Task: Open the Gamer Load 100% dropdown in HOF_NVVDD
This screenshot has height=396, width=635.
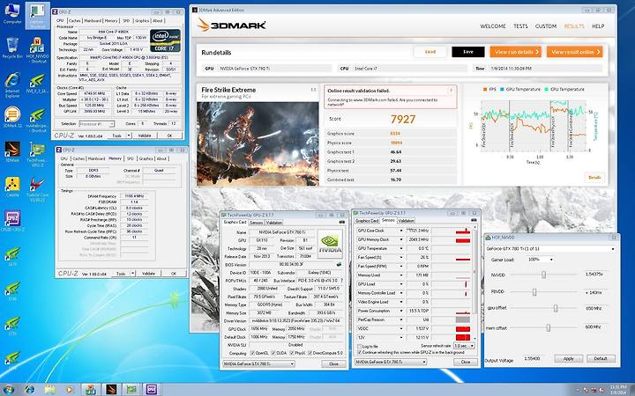Action: click(x=541, y=260)
